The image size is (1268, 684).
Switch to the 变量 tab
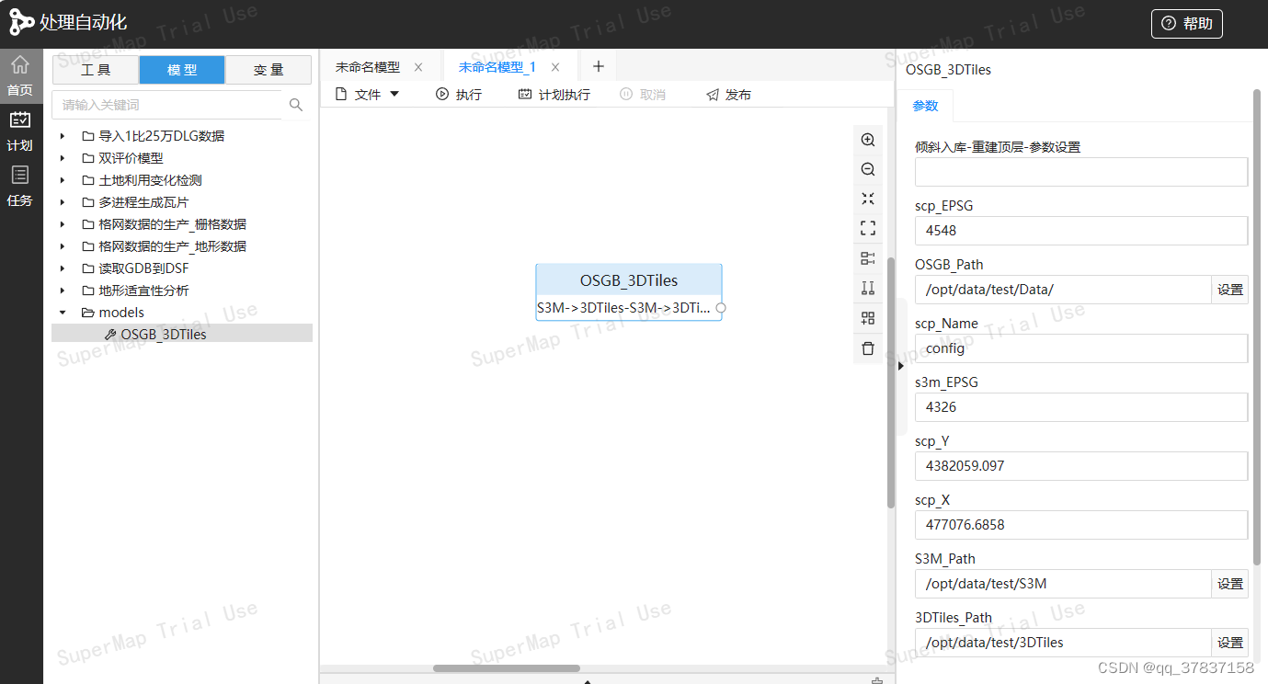click(x=268, y=70)
